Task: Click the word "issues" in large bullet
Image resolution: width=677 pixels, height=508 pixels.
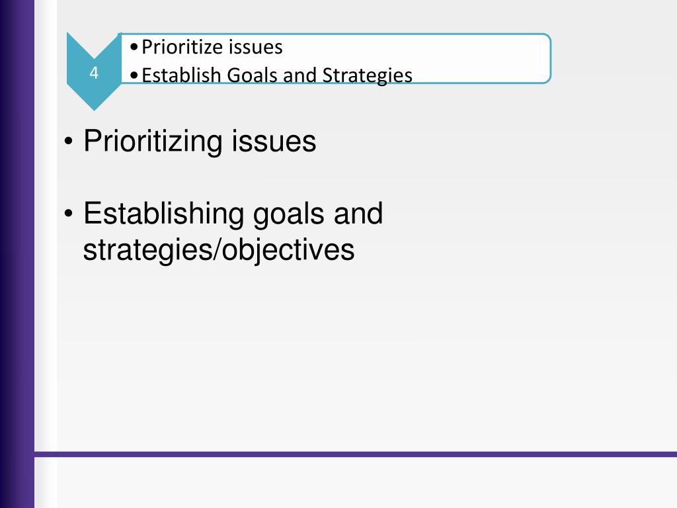Action: [x=274, y=142]
